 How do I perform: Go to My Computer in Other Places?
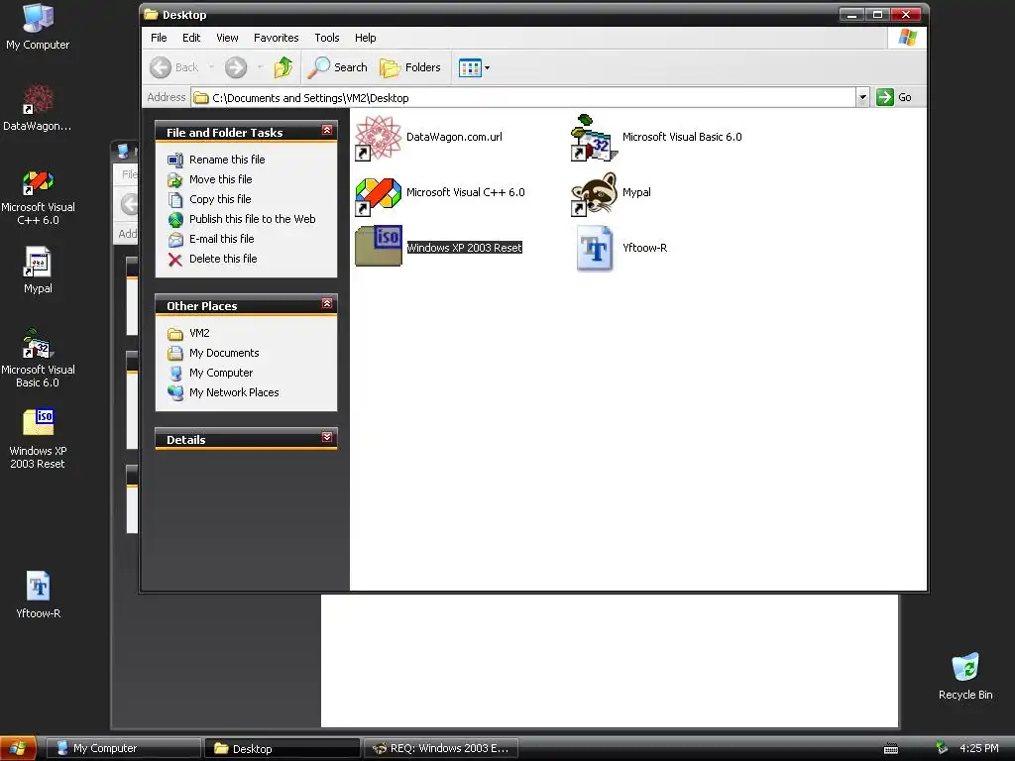pos(221,373)
